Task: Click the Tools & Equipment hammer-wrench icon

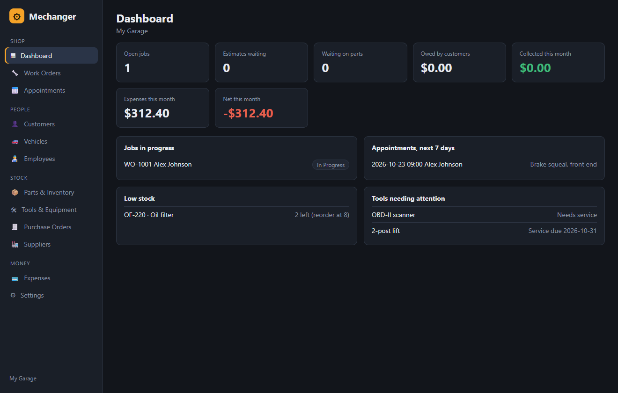Action: coord(14,210)
